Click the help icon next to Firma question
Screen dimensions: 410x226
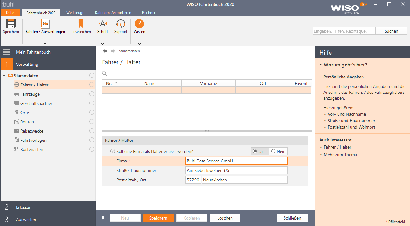pos(113,151)
